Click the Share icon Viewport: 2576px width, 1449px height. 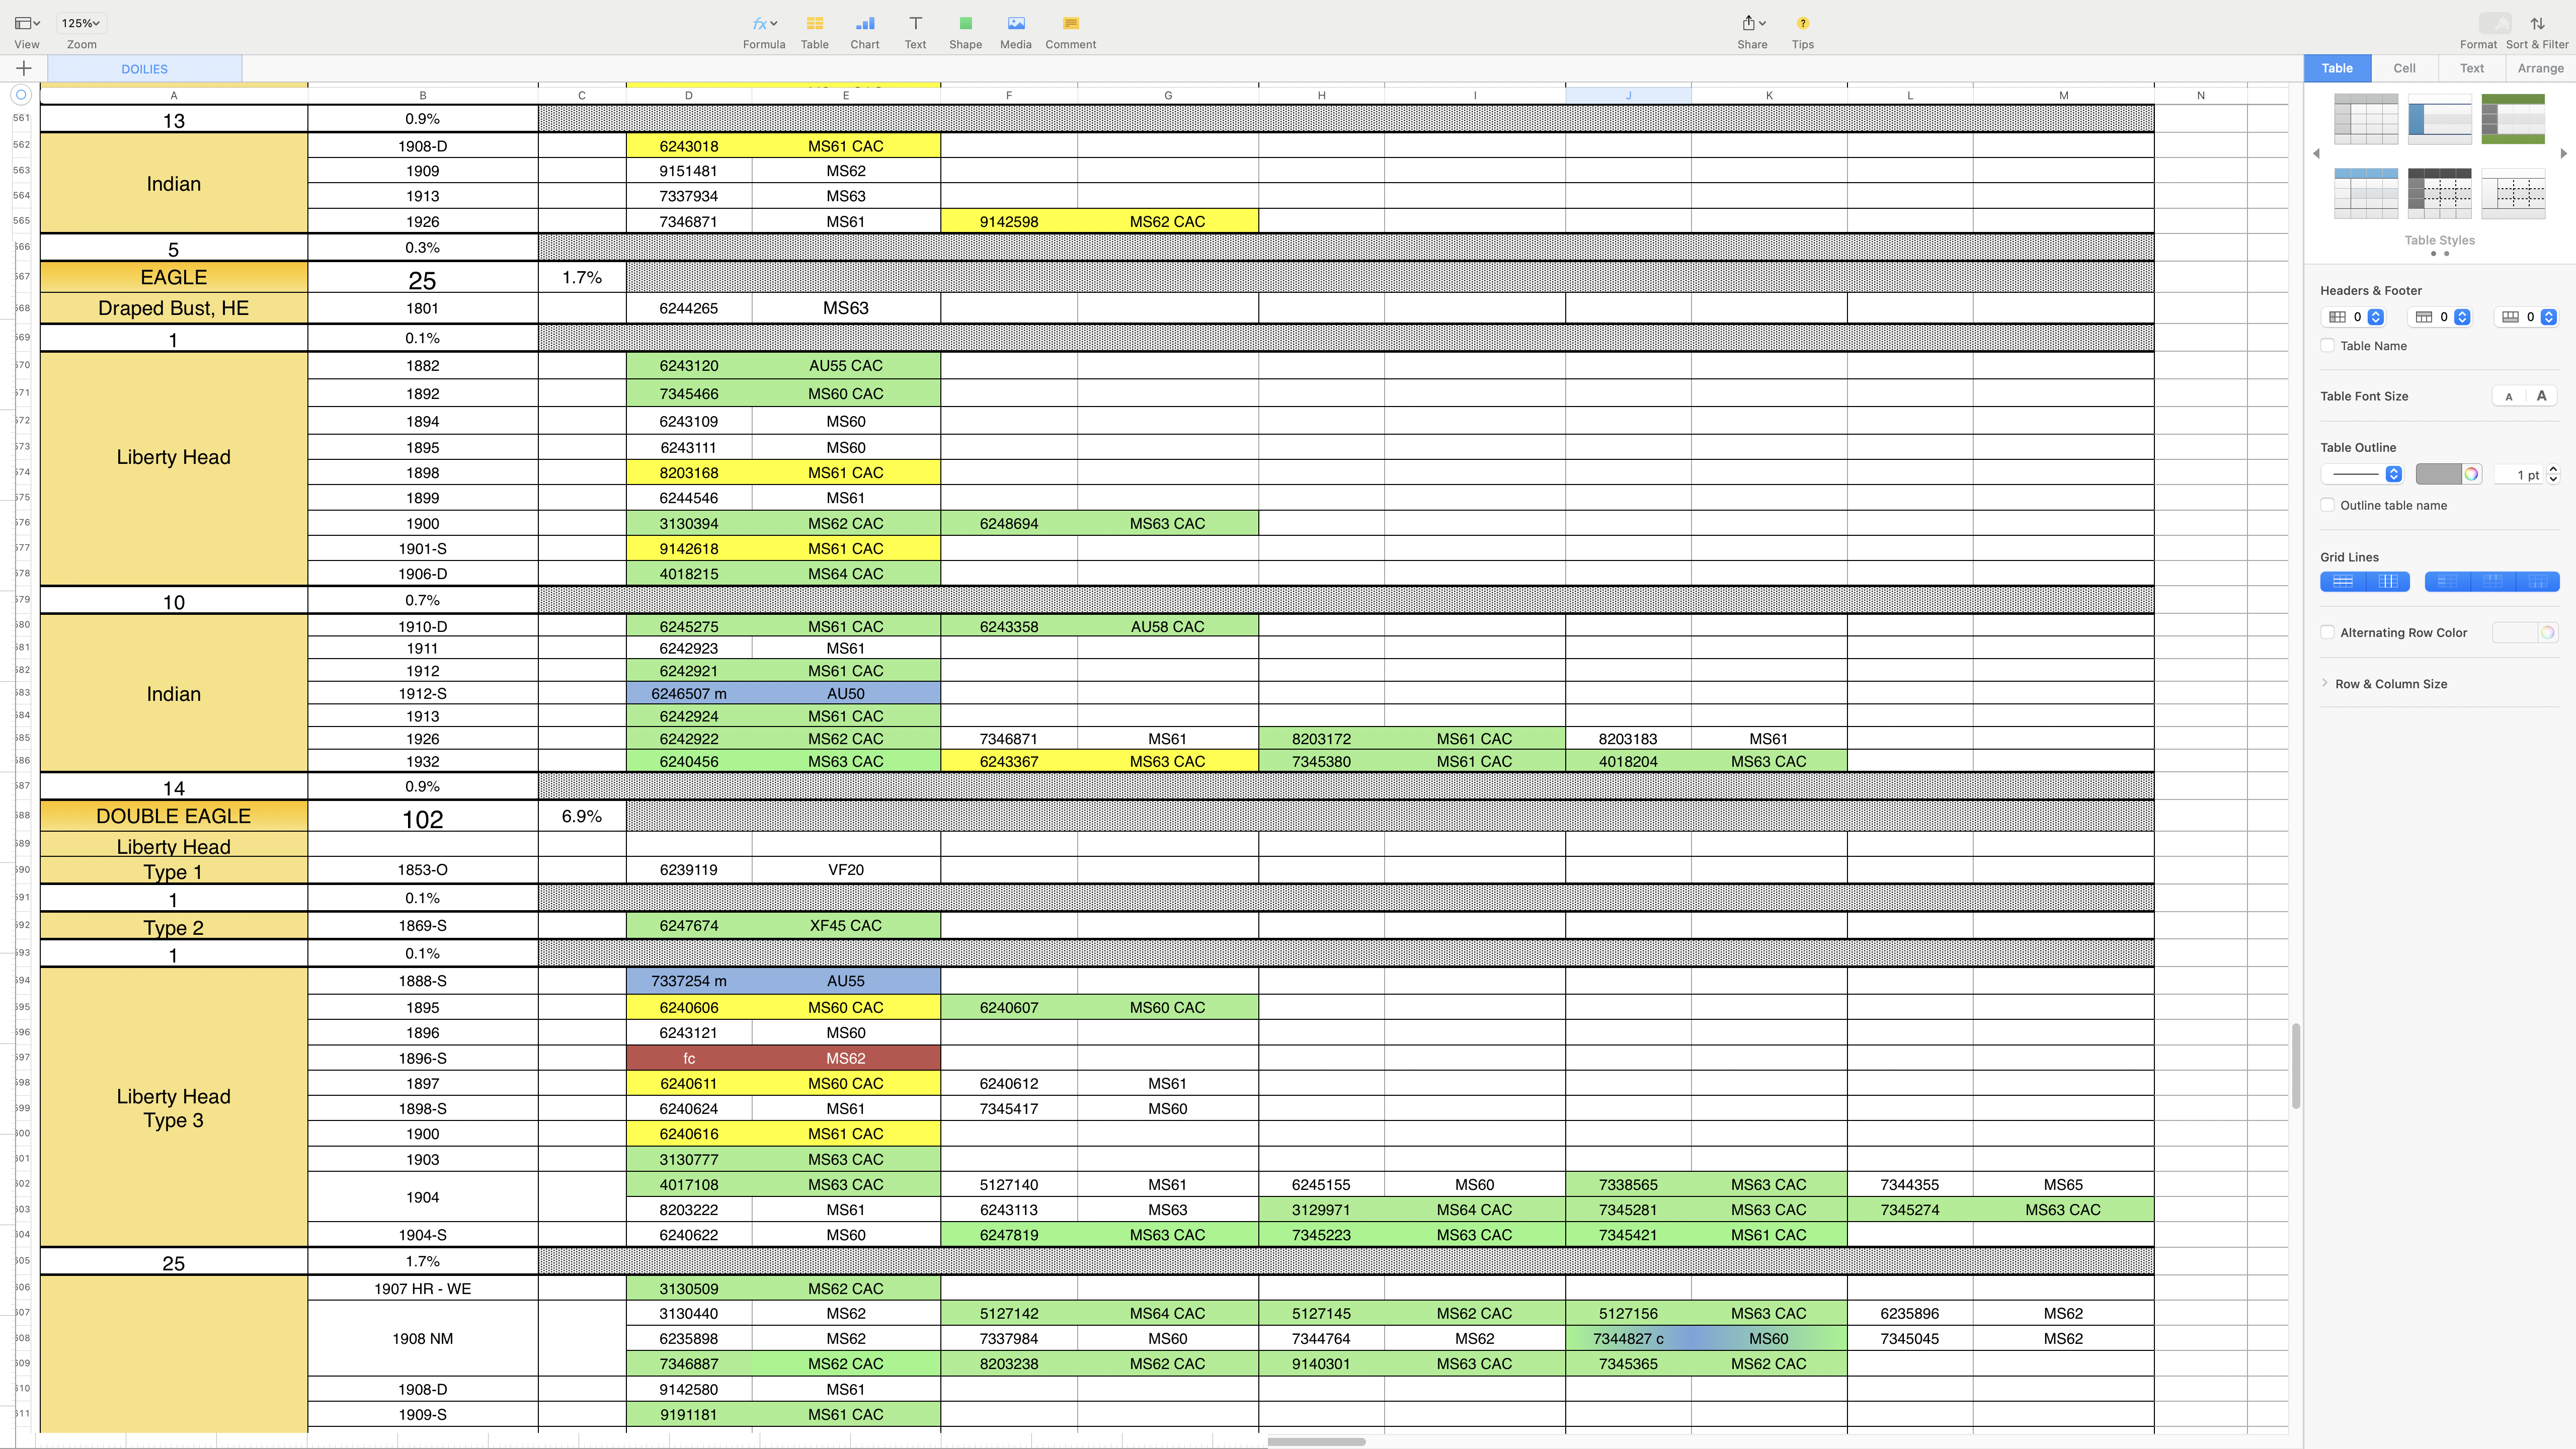(x=1749, y=24)
